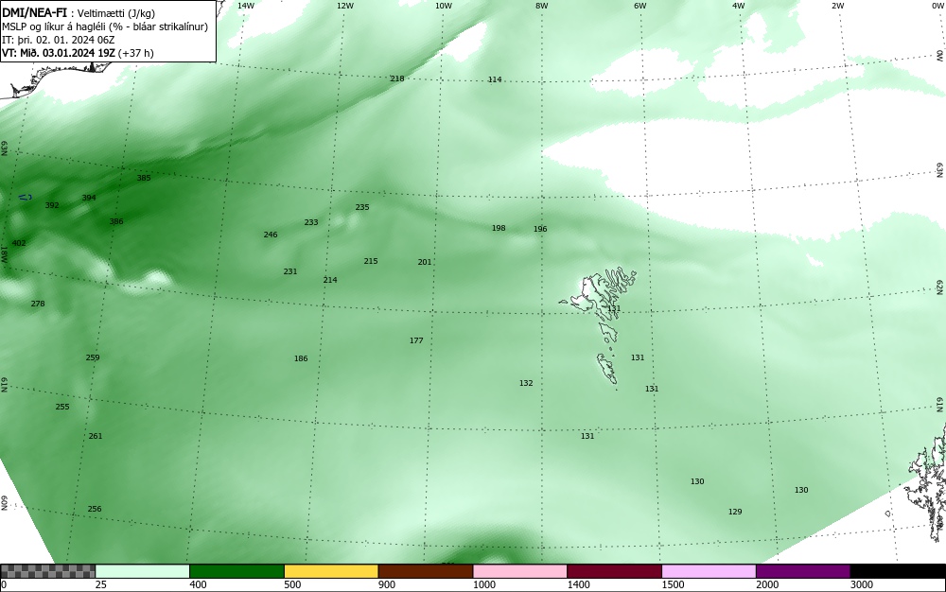Click the "12W" longitude label

[344, 6]
